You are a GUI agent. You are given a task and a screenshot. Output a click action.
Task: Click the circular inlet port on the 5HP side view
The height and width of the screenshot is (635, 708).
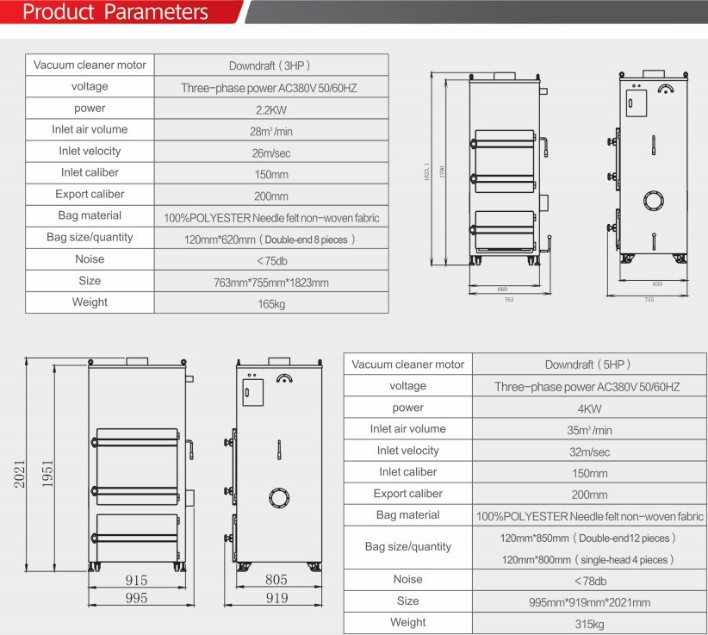coord(278,497)
